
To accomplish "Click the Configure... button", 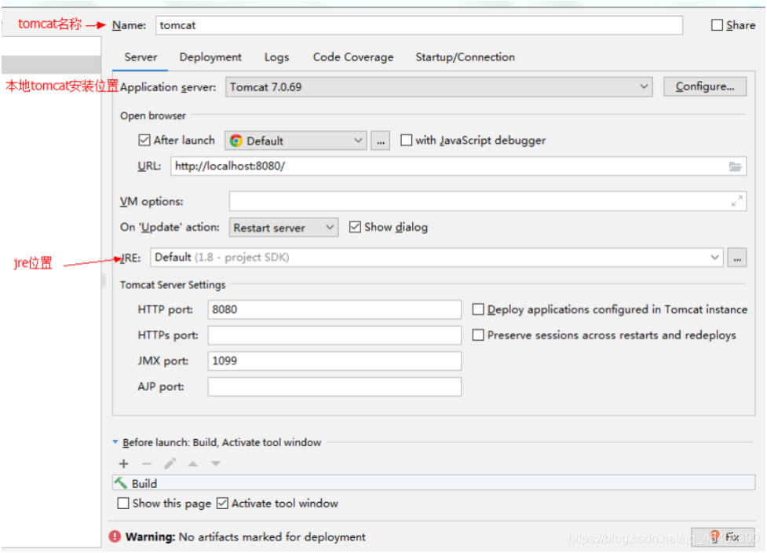I will 705,86.
